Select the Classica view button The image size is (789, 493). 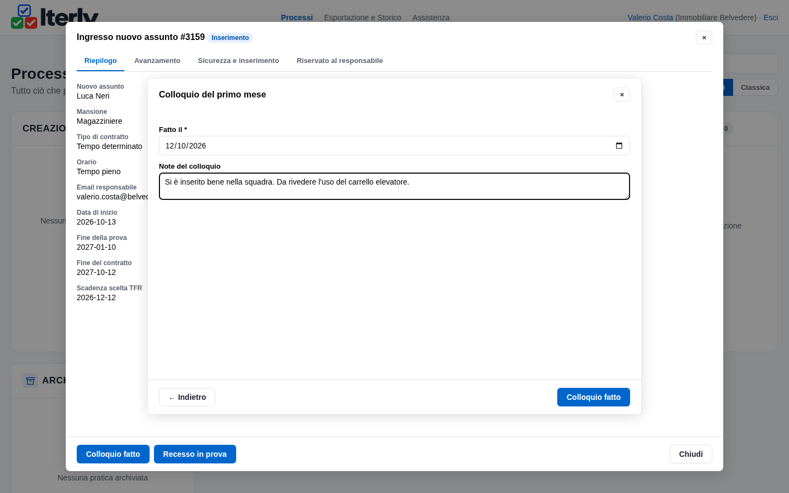point(755,88)
